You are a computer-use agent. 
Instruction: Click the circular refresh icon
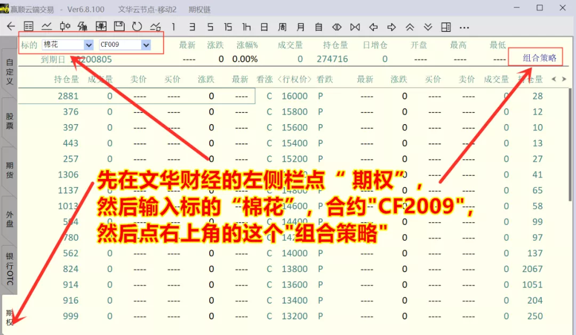point(137,27)
